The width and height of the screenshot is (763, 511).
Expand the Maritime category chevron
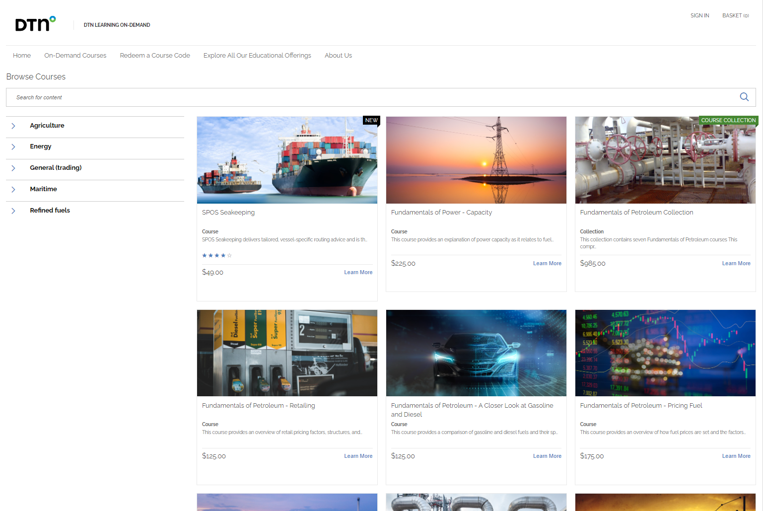[x=13, y=190]
